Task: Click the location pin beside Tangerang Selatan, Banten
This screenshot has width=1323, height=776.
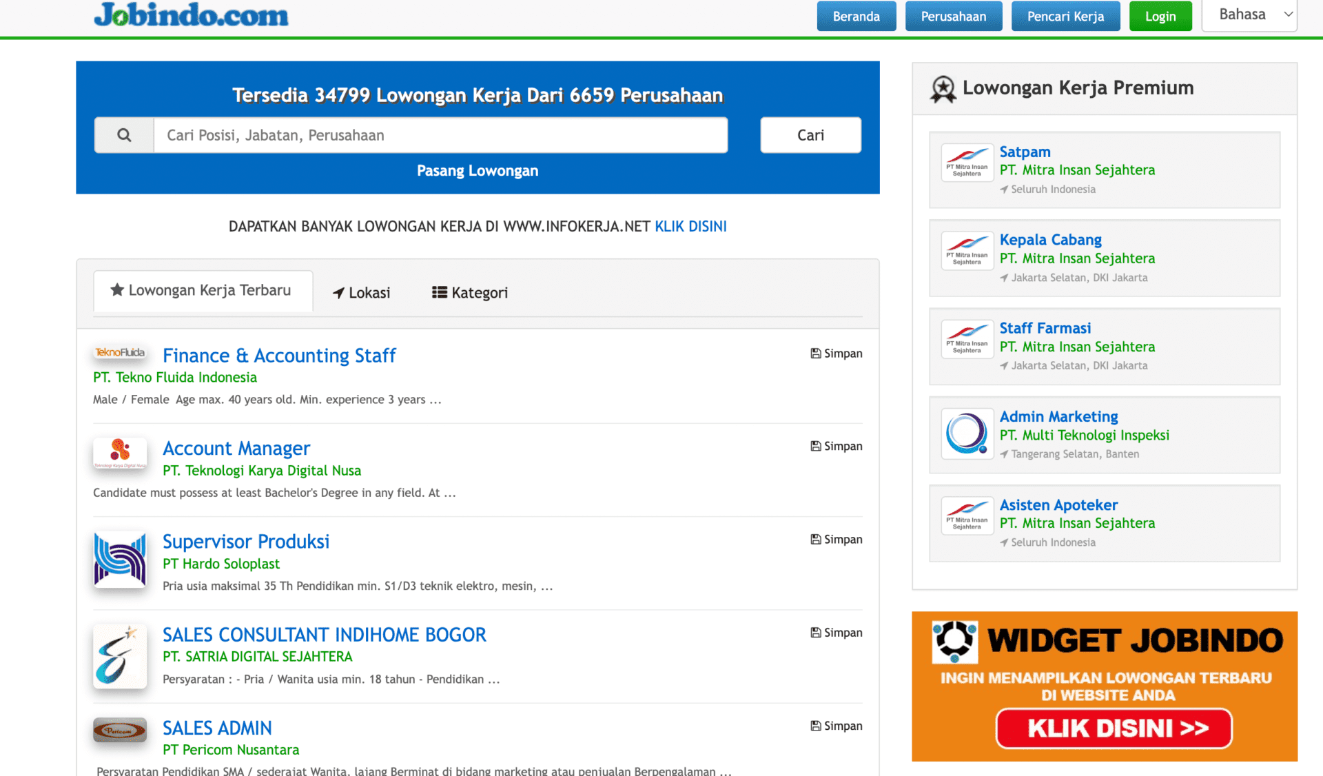Action: (x=1005, y=453)
